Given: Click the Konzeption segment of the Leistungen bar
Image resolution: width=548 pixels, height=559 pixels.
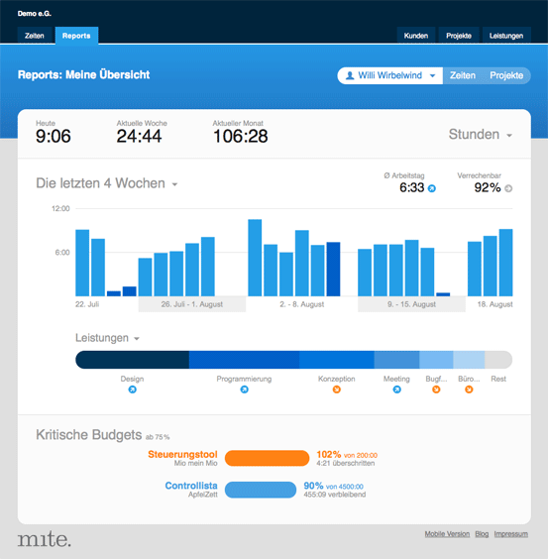Looking at the screenshot, I should click(337, 360).
